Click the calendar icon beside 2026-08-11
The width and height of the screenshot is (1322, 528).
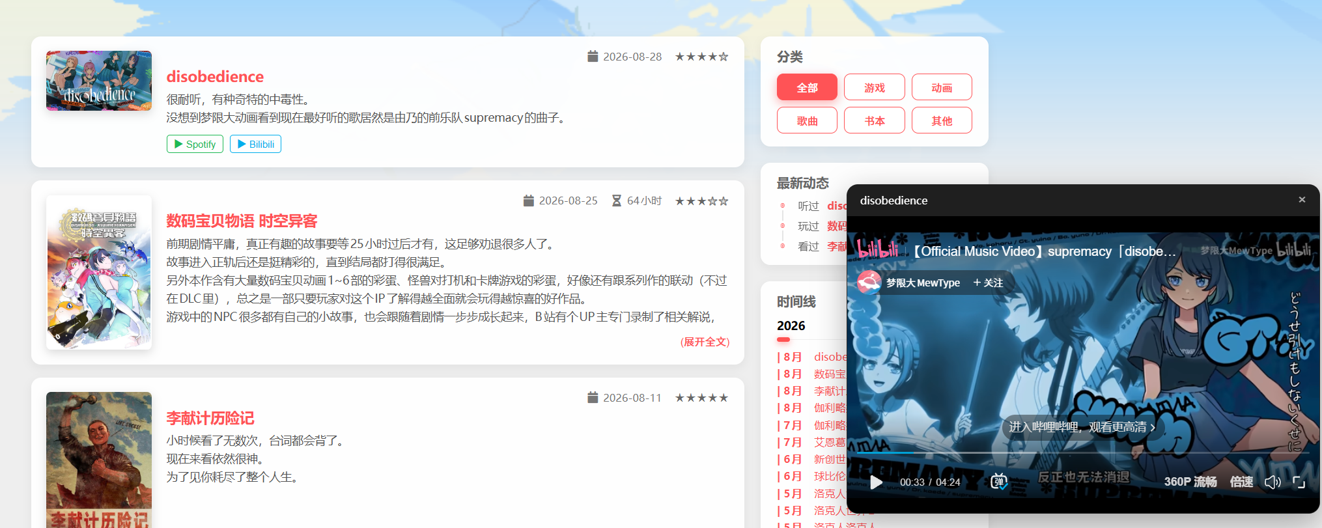(593, 397)
